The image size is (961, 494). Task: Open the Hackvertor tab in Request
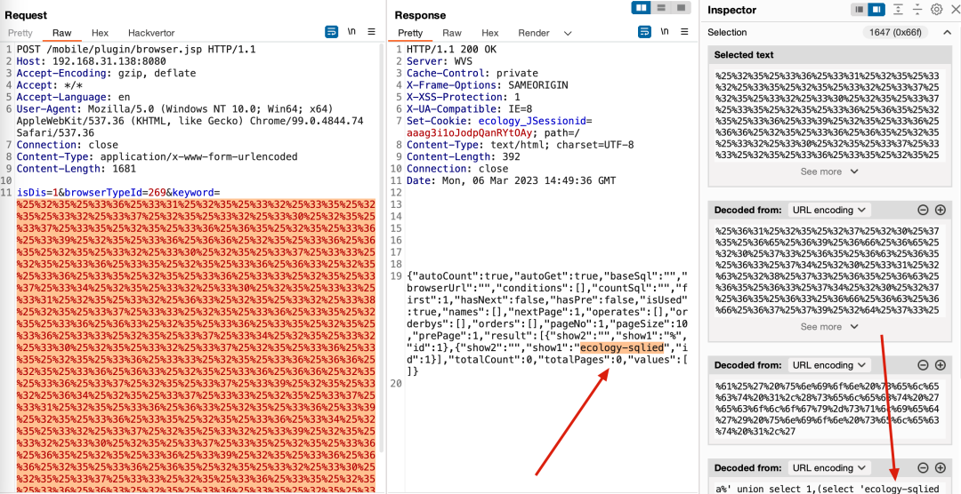coord(151,33)
